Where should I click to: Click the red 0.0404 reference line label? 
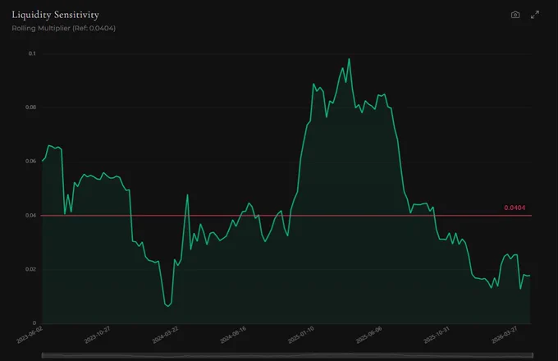(x=515, y=208)
